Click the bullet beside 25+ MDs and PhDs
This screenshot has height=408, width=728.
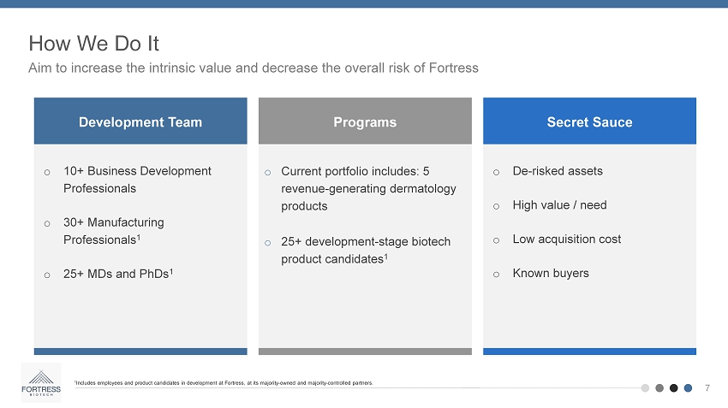[x=48, y=275]
